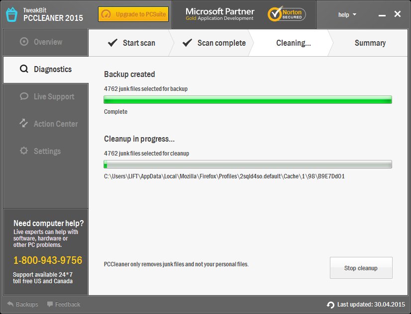Click the Start scan checkmark icon
The image size is (411, 314).
click(x=112, y=43)
